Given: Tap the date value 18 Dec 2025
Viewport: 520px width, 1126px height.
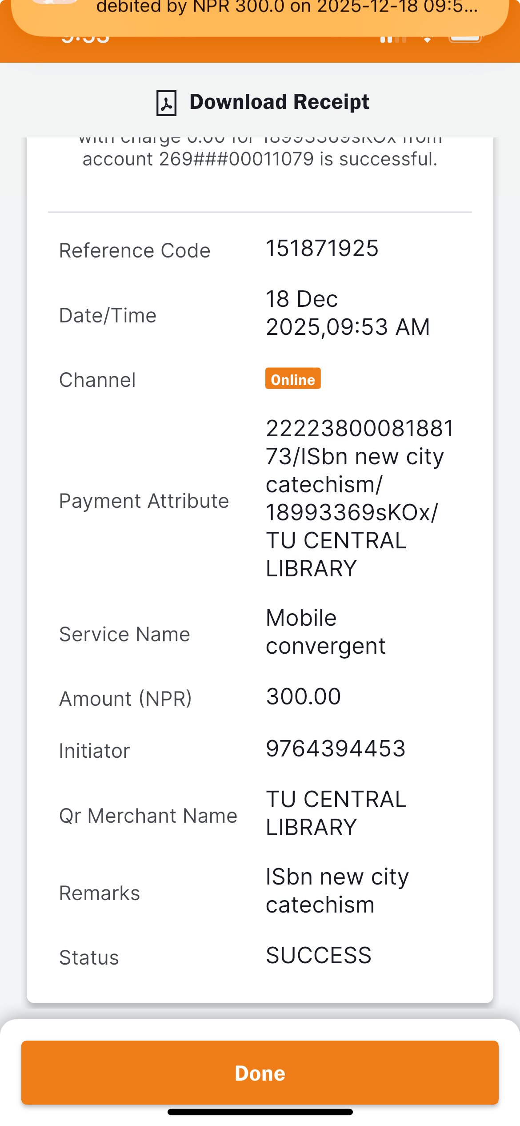Looking at the screenshot, I should click(347, 313).
